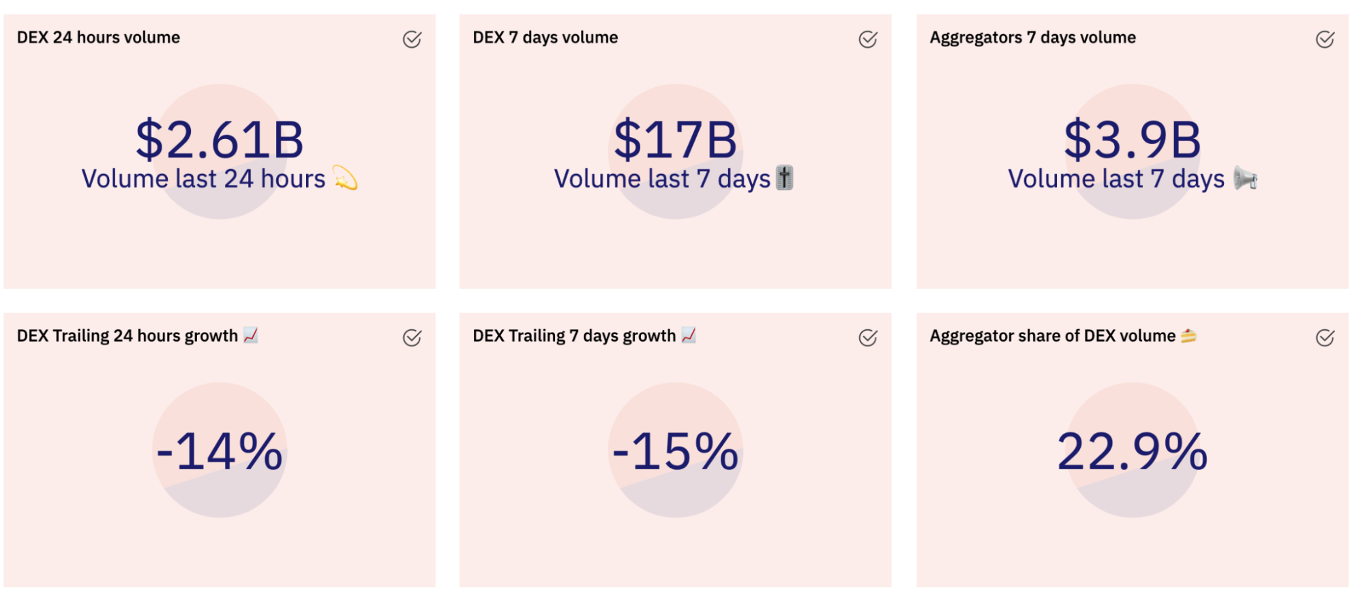Click checkmark icon on Aggregators 7 days volume card
This screenshot has width=1363, height=596.
point(1325,39)
